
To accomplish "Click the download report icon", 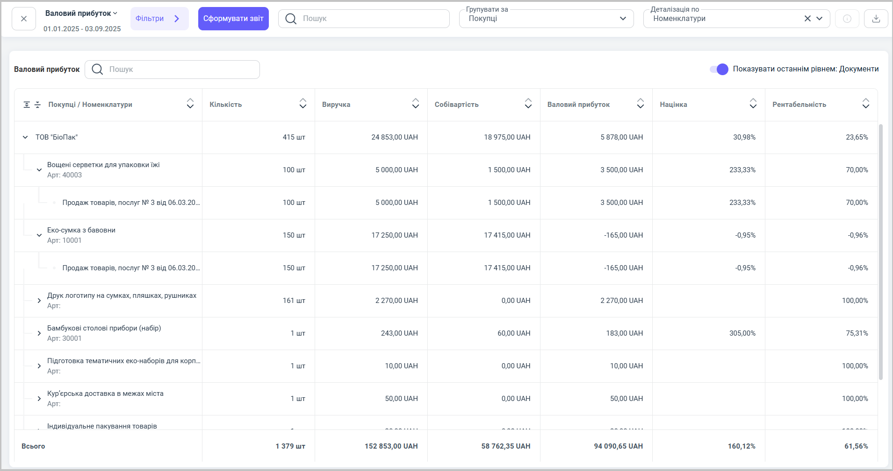I will (x=876, y=19).
